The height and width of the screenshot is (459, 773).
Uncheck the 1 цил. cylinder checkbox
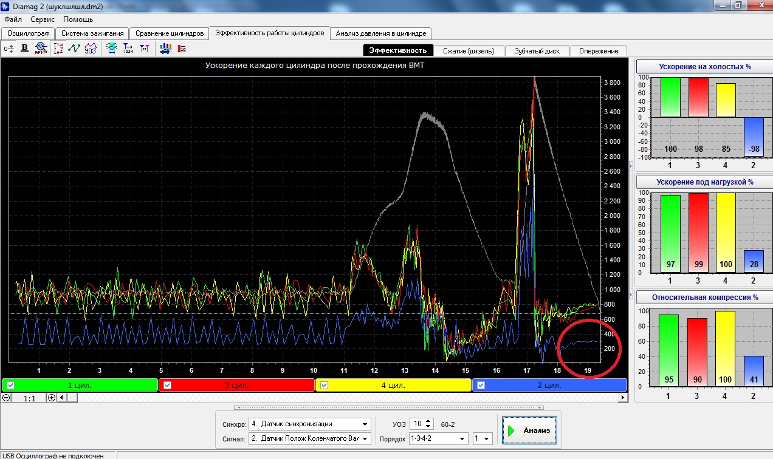(x=10, y=385)
